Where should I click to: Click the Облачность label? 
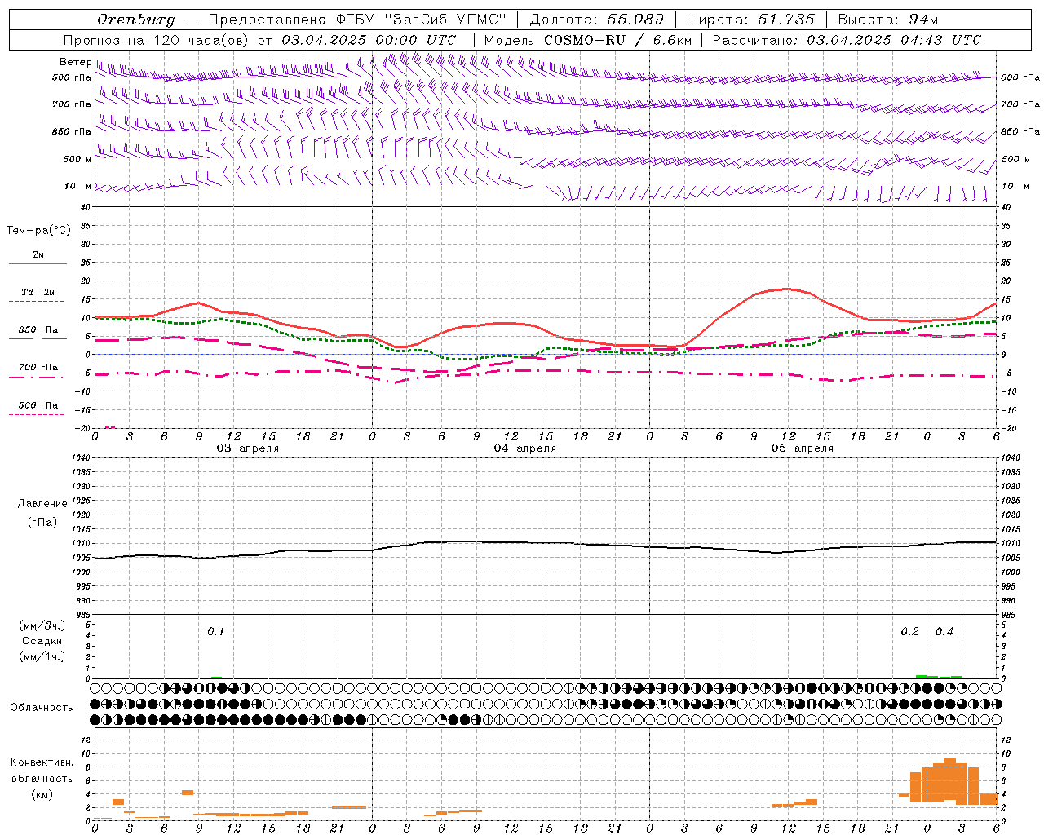point(42,708)
